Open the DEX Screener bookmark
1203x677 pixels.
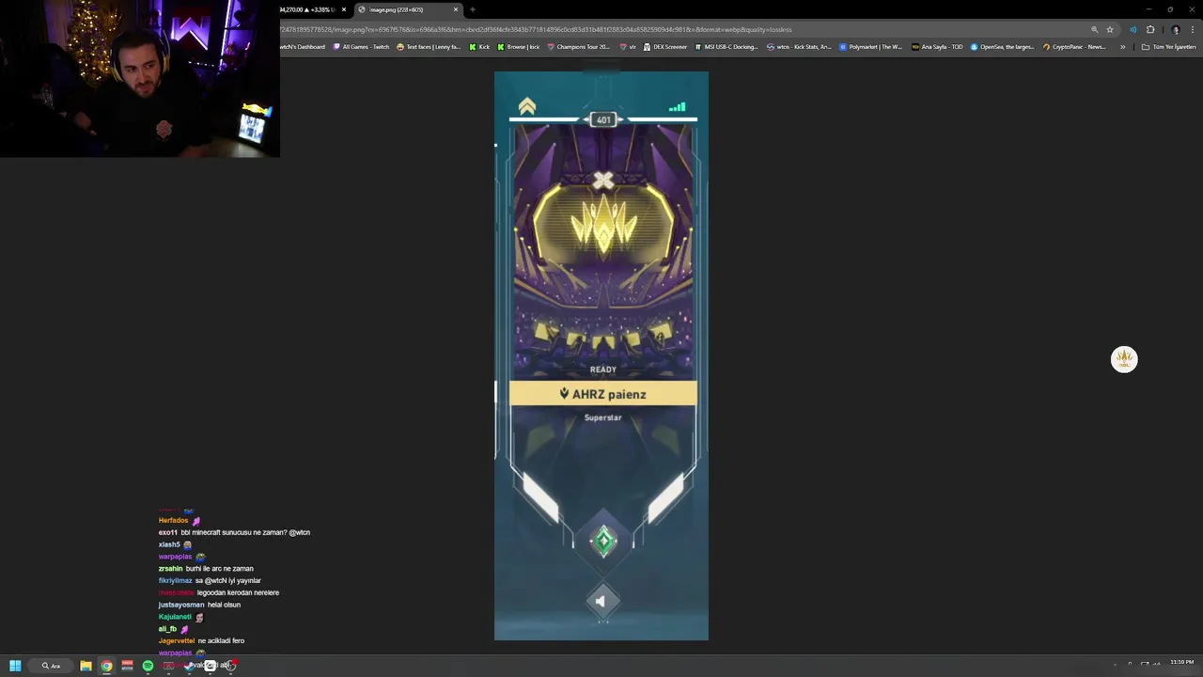tap(665, 47)
